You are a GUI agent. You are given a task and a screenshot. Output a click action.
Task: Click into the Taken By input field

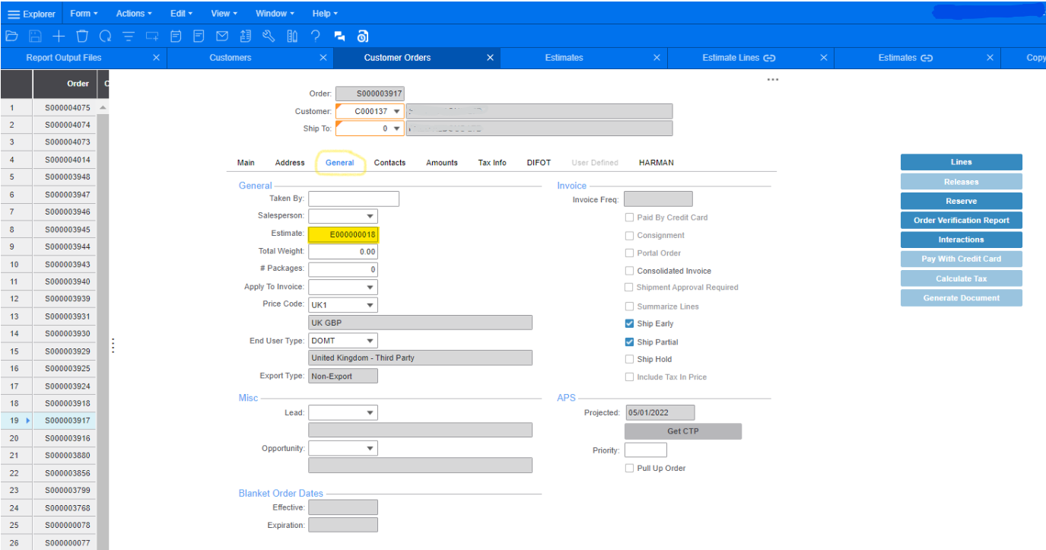click(x=353, y=199)
